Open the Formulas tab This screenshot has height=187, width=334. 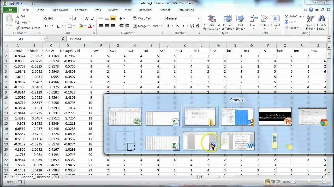[x=81, y=10]
